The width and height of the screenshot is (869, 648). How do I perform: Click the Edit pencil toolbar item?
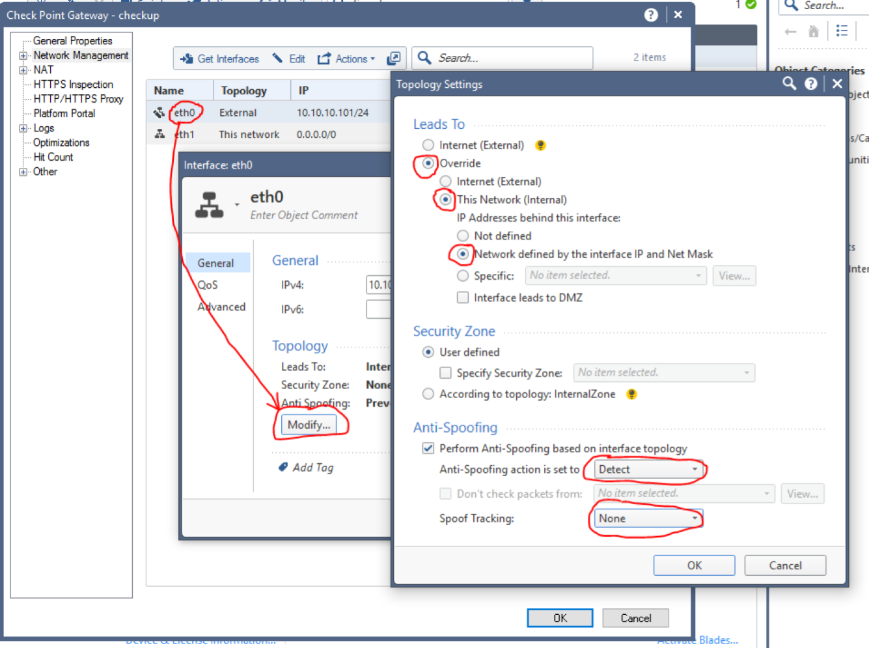coord(288,59)
